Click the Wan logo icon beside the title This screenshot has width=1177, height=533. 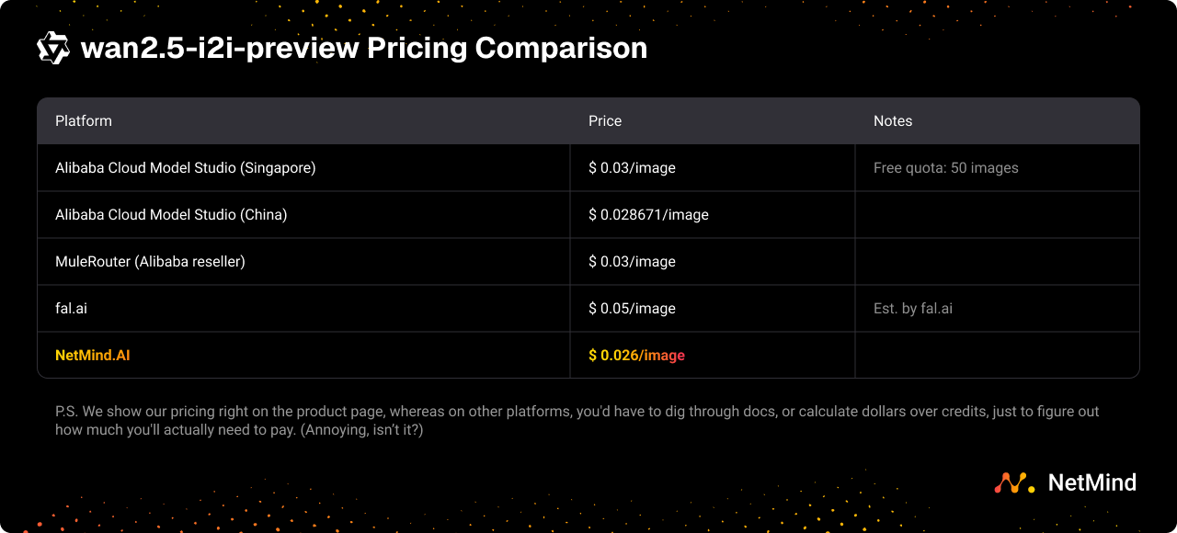pos(53,48)
